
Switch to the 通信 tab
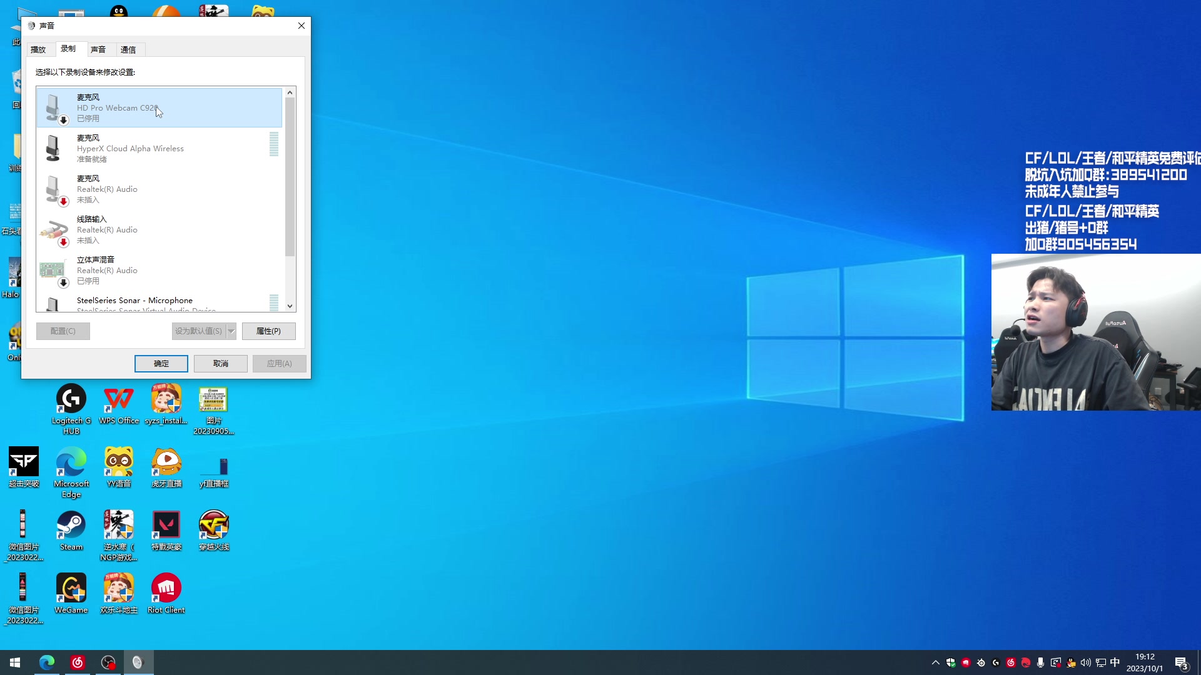128,49
